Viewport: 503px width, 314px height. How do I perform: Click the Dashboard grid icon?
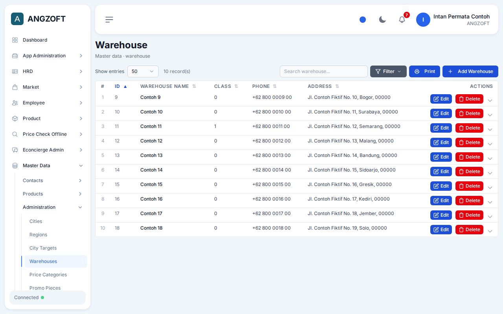click(x=15, y=40)
